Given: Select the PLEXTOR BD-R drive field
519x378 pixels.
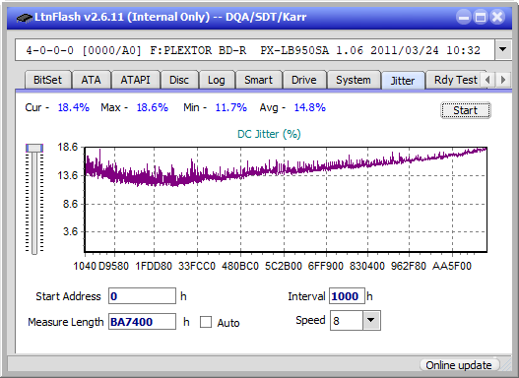Looking at the screenshot, I should pos(255,50).
